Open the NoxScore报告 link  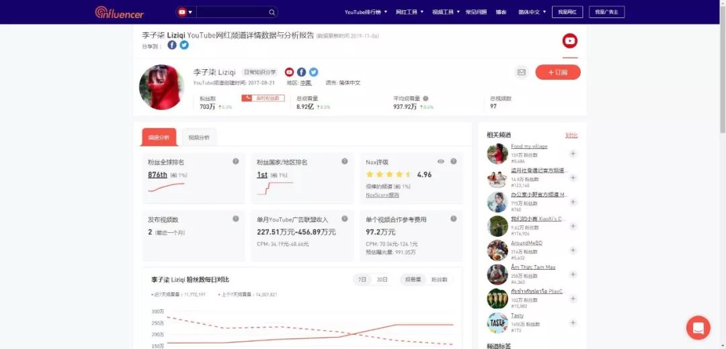[x=382, y=195]
